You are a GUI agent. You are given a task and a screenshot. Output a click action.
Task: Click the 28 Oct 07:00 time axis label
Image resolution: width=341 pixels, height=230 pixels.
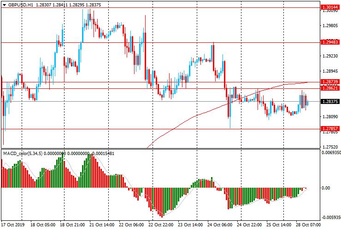(x=308, y=224)
